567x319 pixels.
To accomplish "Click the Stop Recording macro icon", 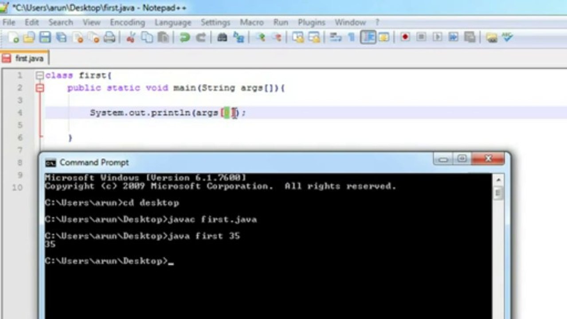I will click(421, 37).
